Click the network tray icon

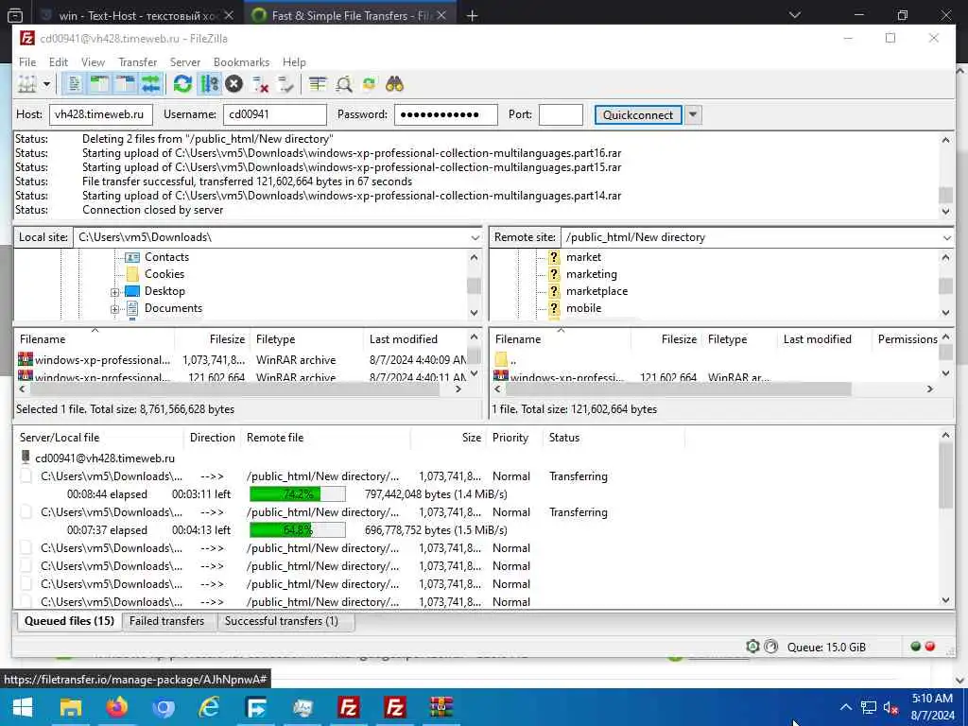[869, 707]
